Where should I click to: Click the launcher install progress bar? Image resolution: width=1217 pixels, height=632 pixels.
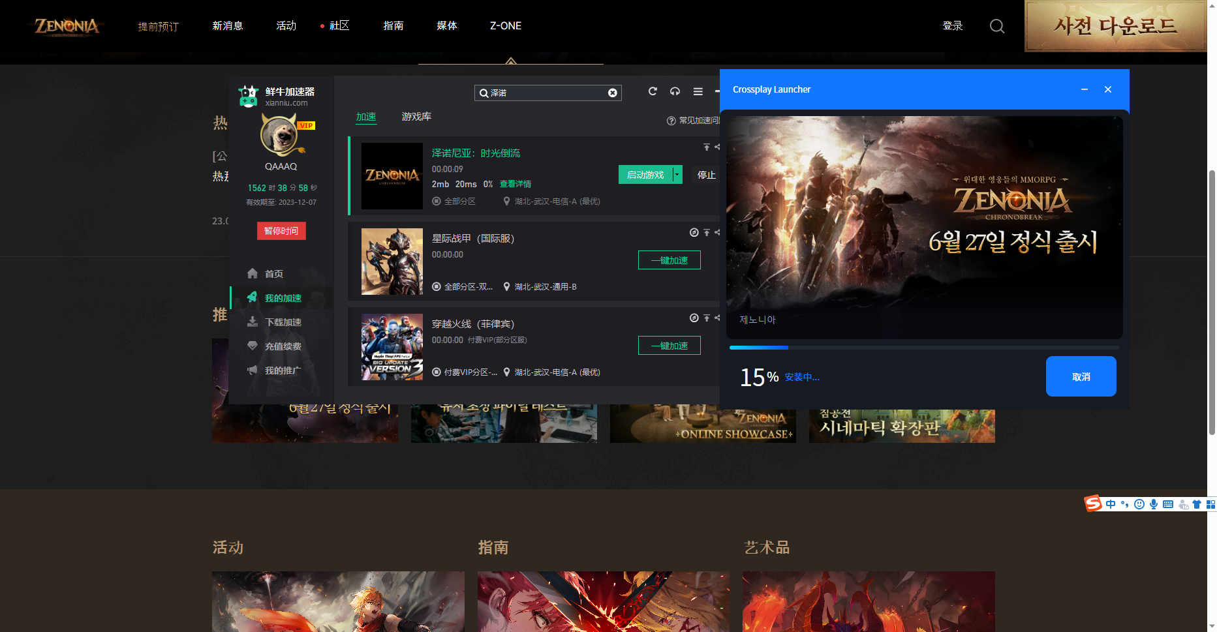[x=925, y=348]
